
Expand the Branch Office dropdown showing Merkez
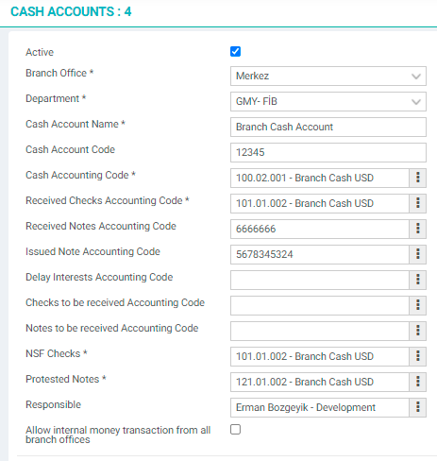click(328, 76)
